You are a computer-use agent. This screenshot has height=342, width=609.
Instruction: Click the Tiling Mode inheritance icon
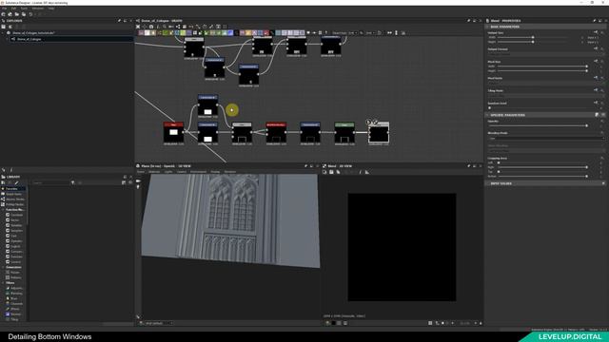(596, 90)
